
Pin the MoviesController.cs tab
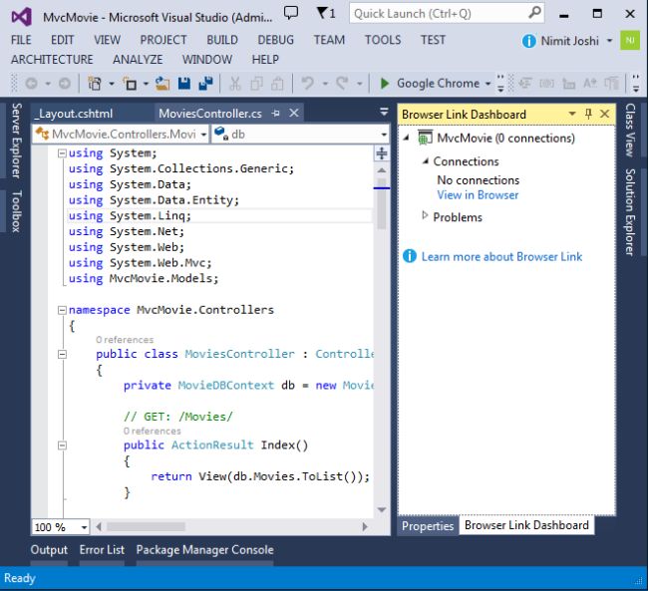[x=275, y=113]
